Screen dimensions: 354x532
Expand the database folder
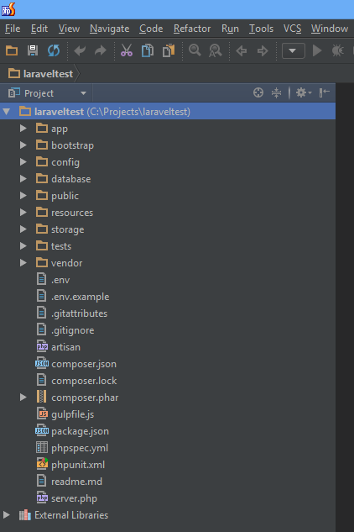click(x=23, y=178)
